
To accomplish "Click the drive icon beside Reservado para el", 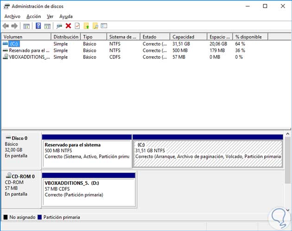I will (x=5, y=50).
